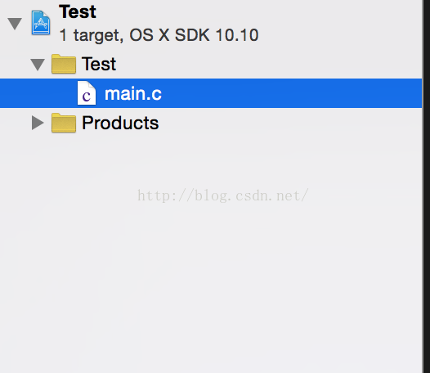Click the navigator panel's right divider edge
This screenshot has height=373, width=430.
pyautogui.click(x=423, y=186)
